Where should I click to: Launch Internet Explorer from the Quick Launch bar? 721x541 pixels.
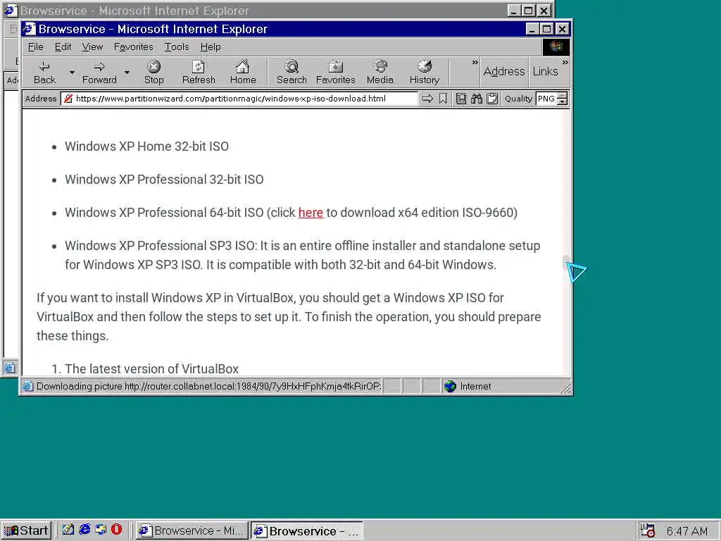point(84,530)
